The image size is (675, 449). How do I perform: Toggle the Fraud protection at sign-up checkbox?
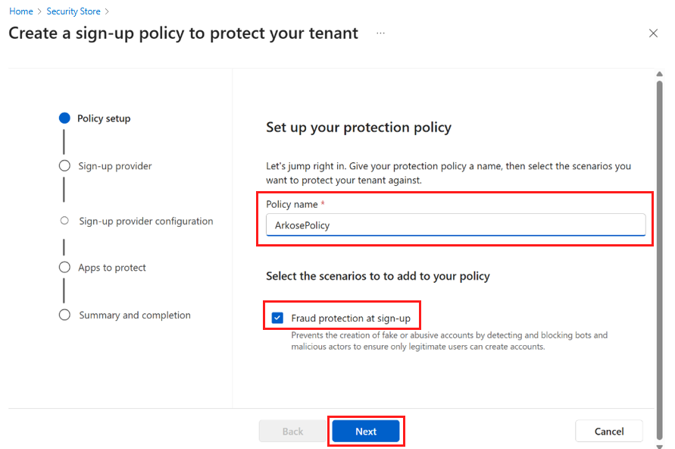[x=277, y=316]
